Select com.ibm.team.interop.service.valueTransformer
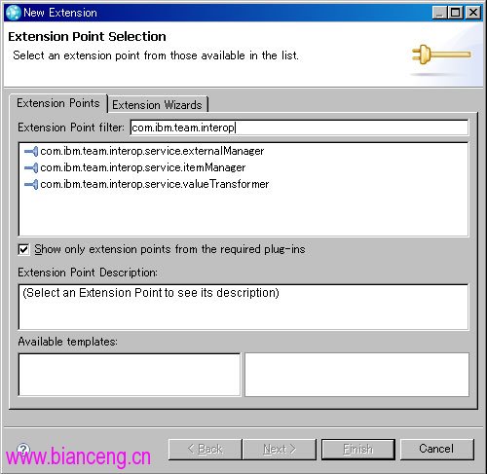Viewport: 487px width, 474px height. pos(155,184)
